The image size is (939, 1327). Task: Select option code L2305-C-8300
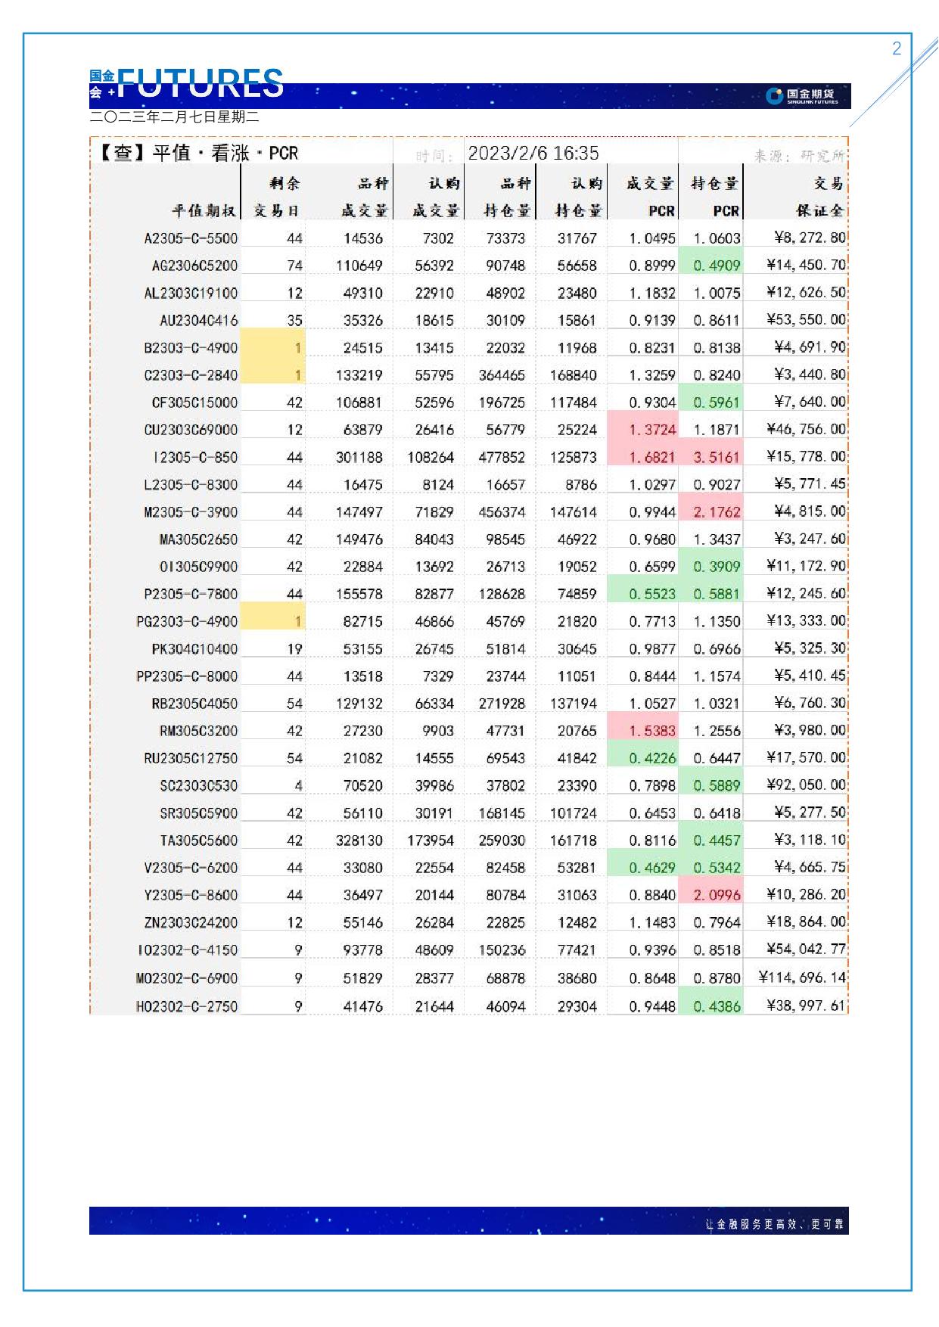pos(191,484)
